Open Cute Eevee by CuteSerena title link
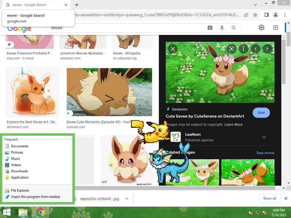Image resolution: width=291 pixels, height=218 pixels. point(205,116)
